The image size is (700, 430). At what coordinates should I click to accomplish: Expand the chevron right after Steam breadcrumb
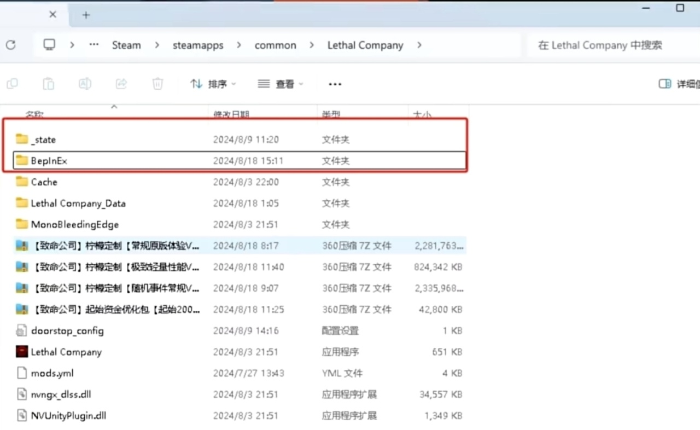(157, 45)
